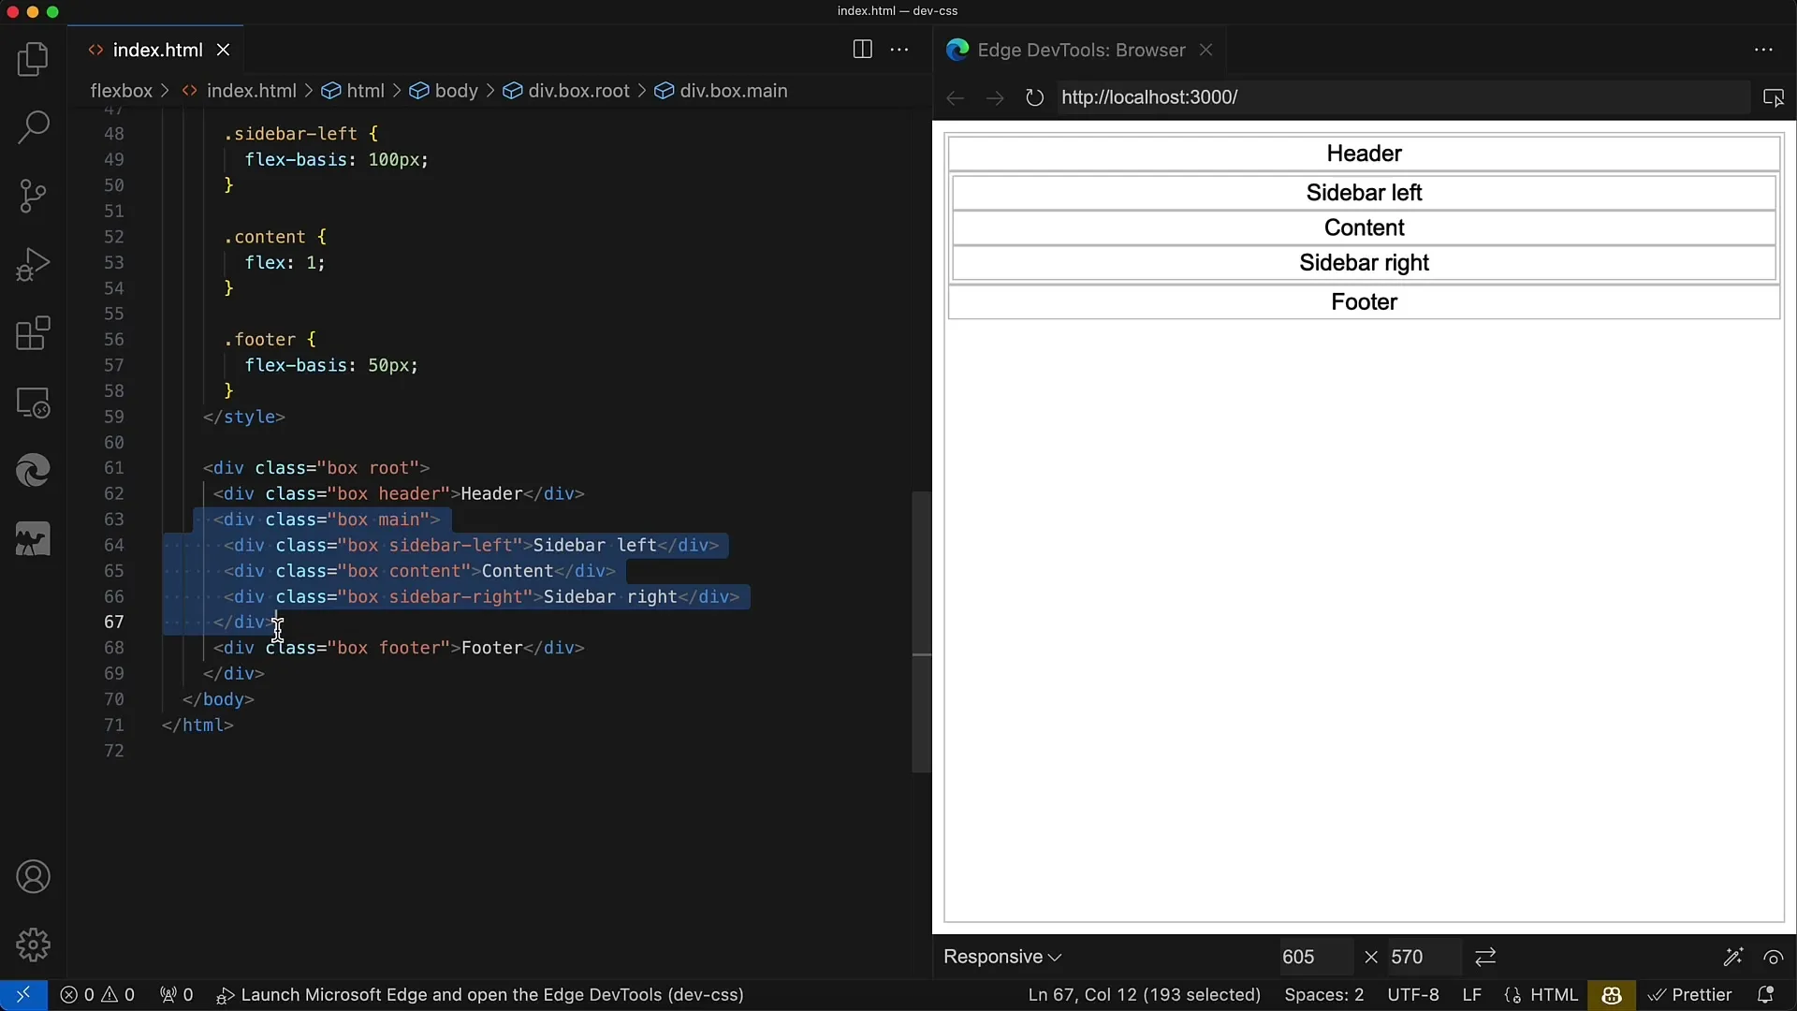
Task: Open More Actions in Edge DevTools group
Action: click(x=1763, y=50)
